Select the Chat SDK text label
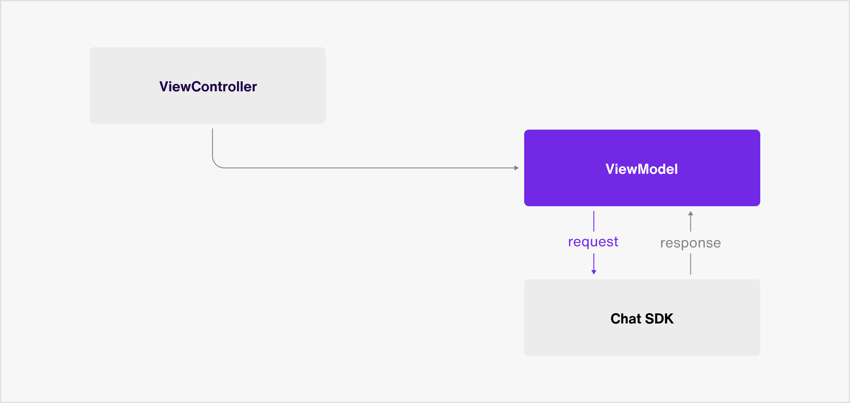 pyautogui.click(x=642, y=318)
